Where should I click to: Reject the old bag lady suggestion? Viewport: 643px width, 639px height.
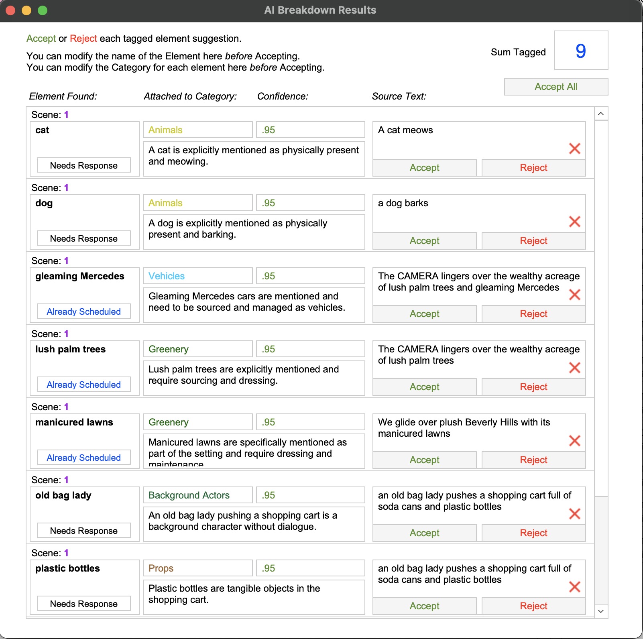point(533,533)
